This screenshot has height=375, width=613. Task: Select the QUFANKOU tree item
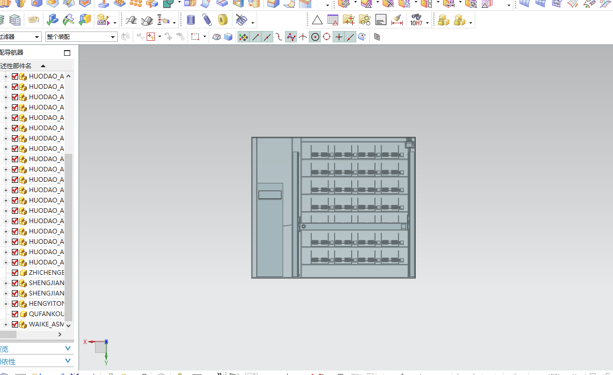pos(46,314)
